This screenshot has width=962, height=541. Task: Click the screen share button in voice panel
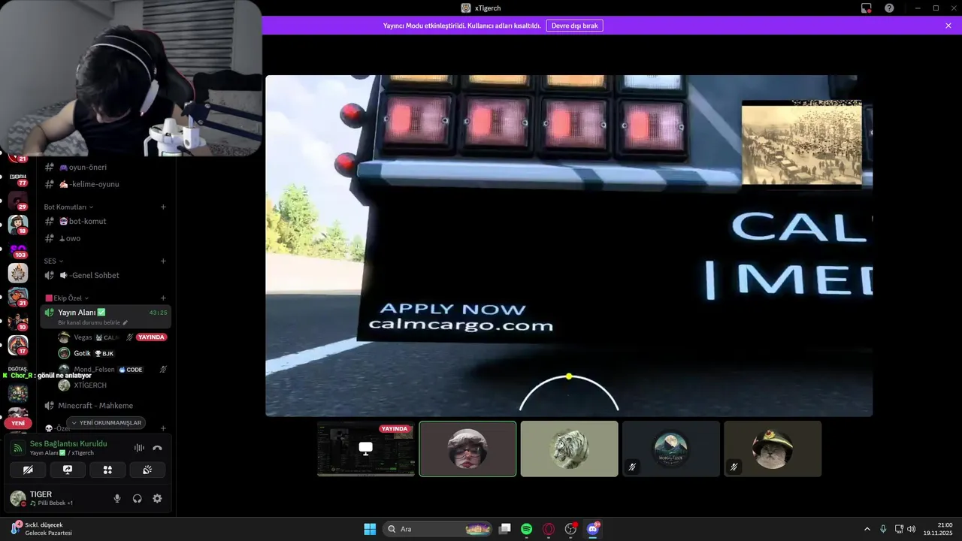(x=68, y=470)
